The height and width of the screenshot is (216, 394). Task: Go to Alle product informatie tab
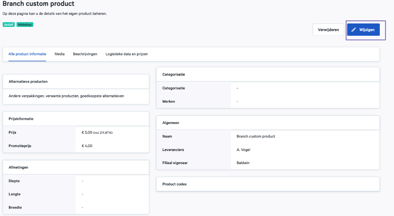click(x=27, y=54)
